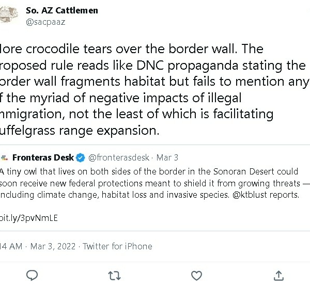Click the Twitter for iPhone source label

(117, 246)
